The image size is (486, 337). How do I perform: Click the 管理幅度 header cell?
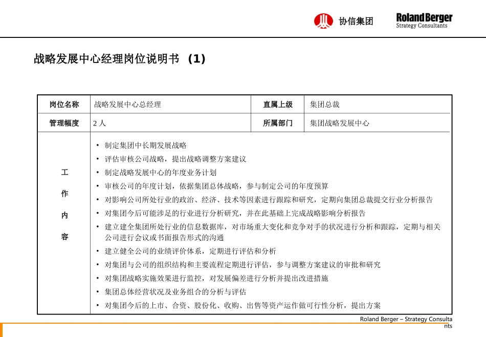[64, 123]
